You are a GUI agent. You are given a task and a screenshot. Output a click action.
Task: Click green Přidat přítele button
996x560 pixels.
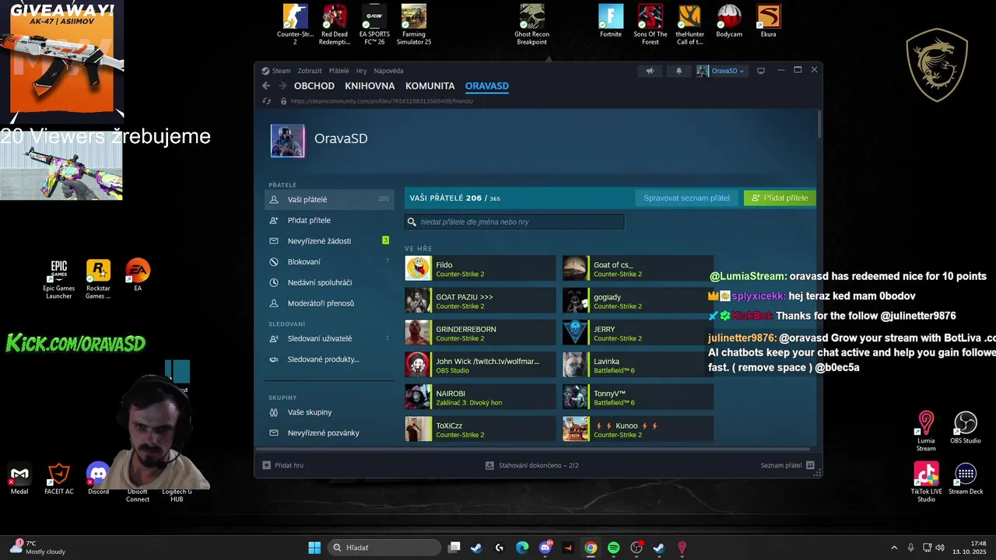coord(780,198)
